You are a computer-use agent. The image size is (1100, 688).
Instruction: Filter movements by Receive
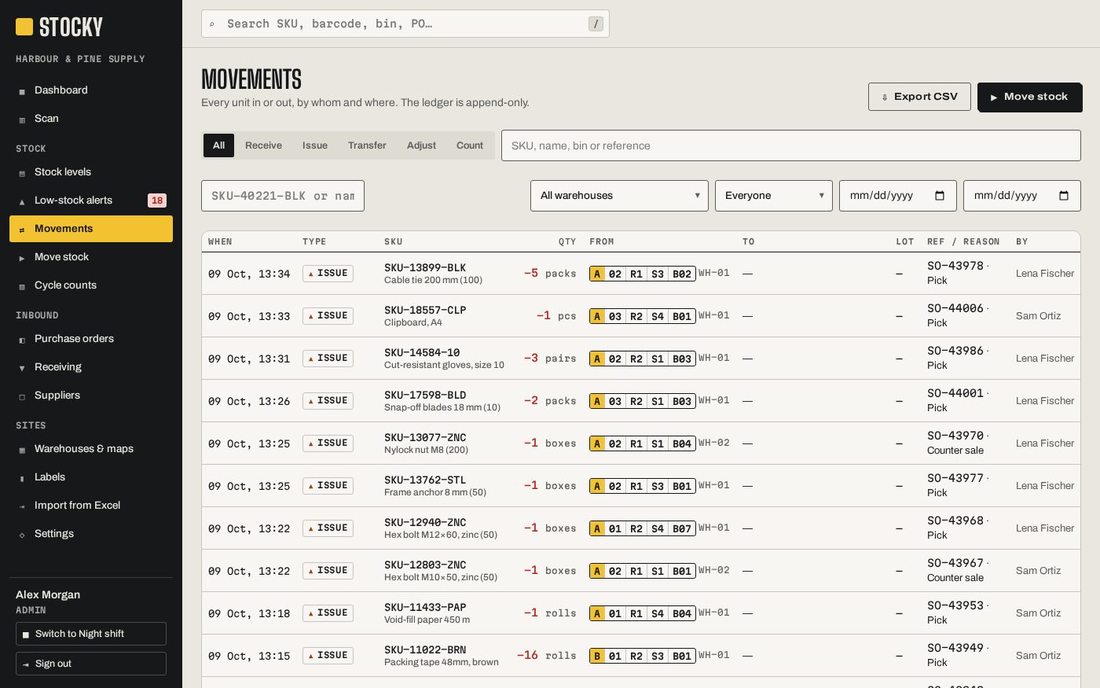263,145
